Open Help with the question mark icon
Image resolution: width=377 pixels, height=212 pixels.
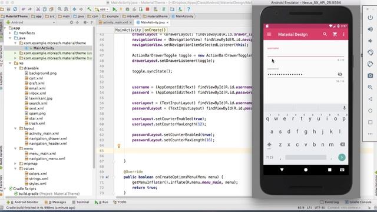coord(188,9)
